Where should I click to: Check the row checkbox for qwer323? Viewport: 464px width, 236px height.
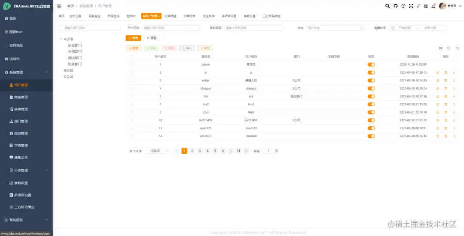click(x=132, y=128)
